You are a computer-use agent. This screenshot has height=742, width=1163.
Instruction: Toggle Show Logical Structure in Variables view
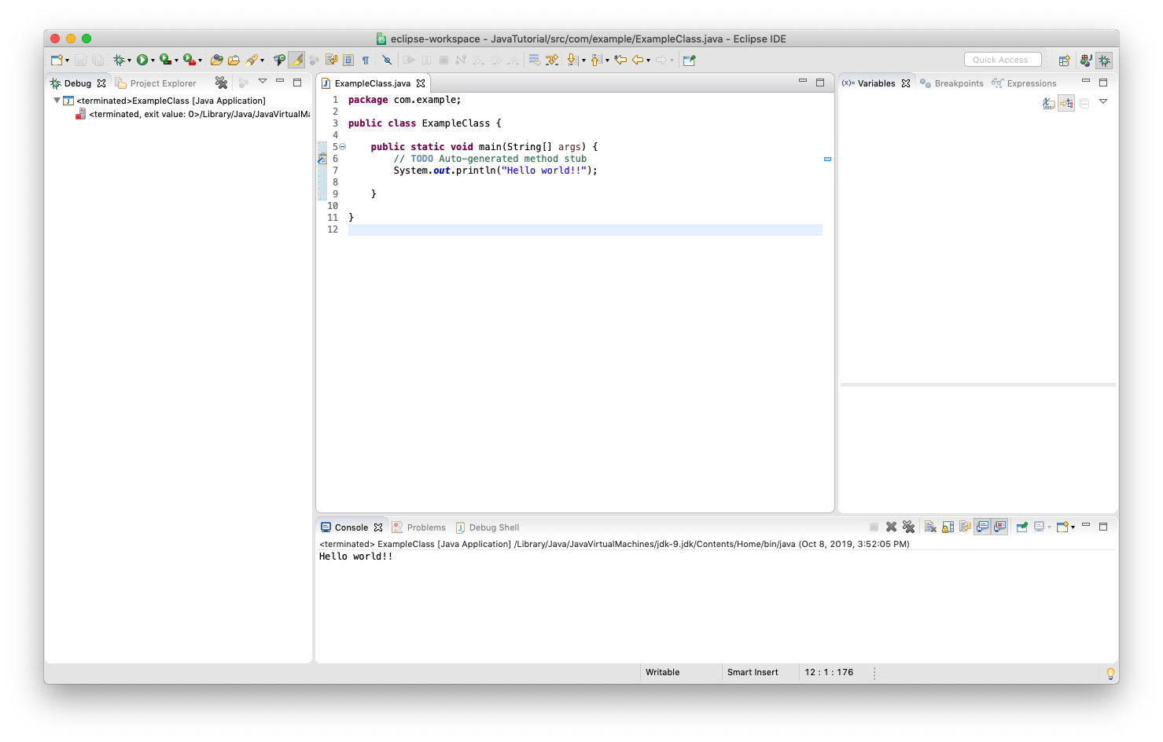(x=1066, y=103)
